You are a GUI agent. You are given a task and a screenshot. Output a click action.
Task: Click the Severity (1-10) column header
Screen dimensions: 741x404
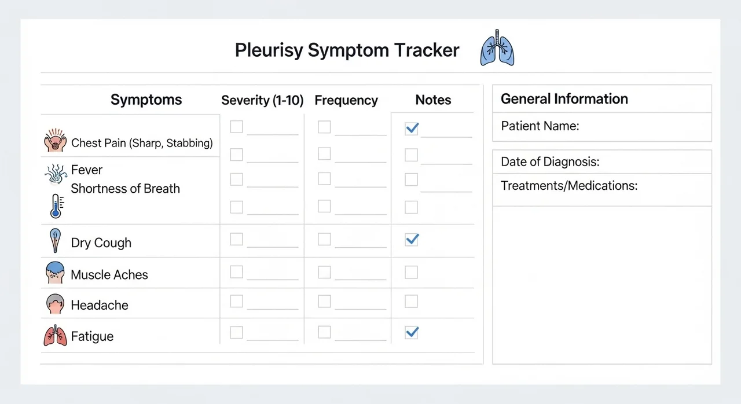(262, 100)
